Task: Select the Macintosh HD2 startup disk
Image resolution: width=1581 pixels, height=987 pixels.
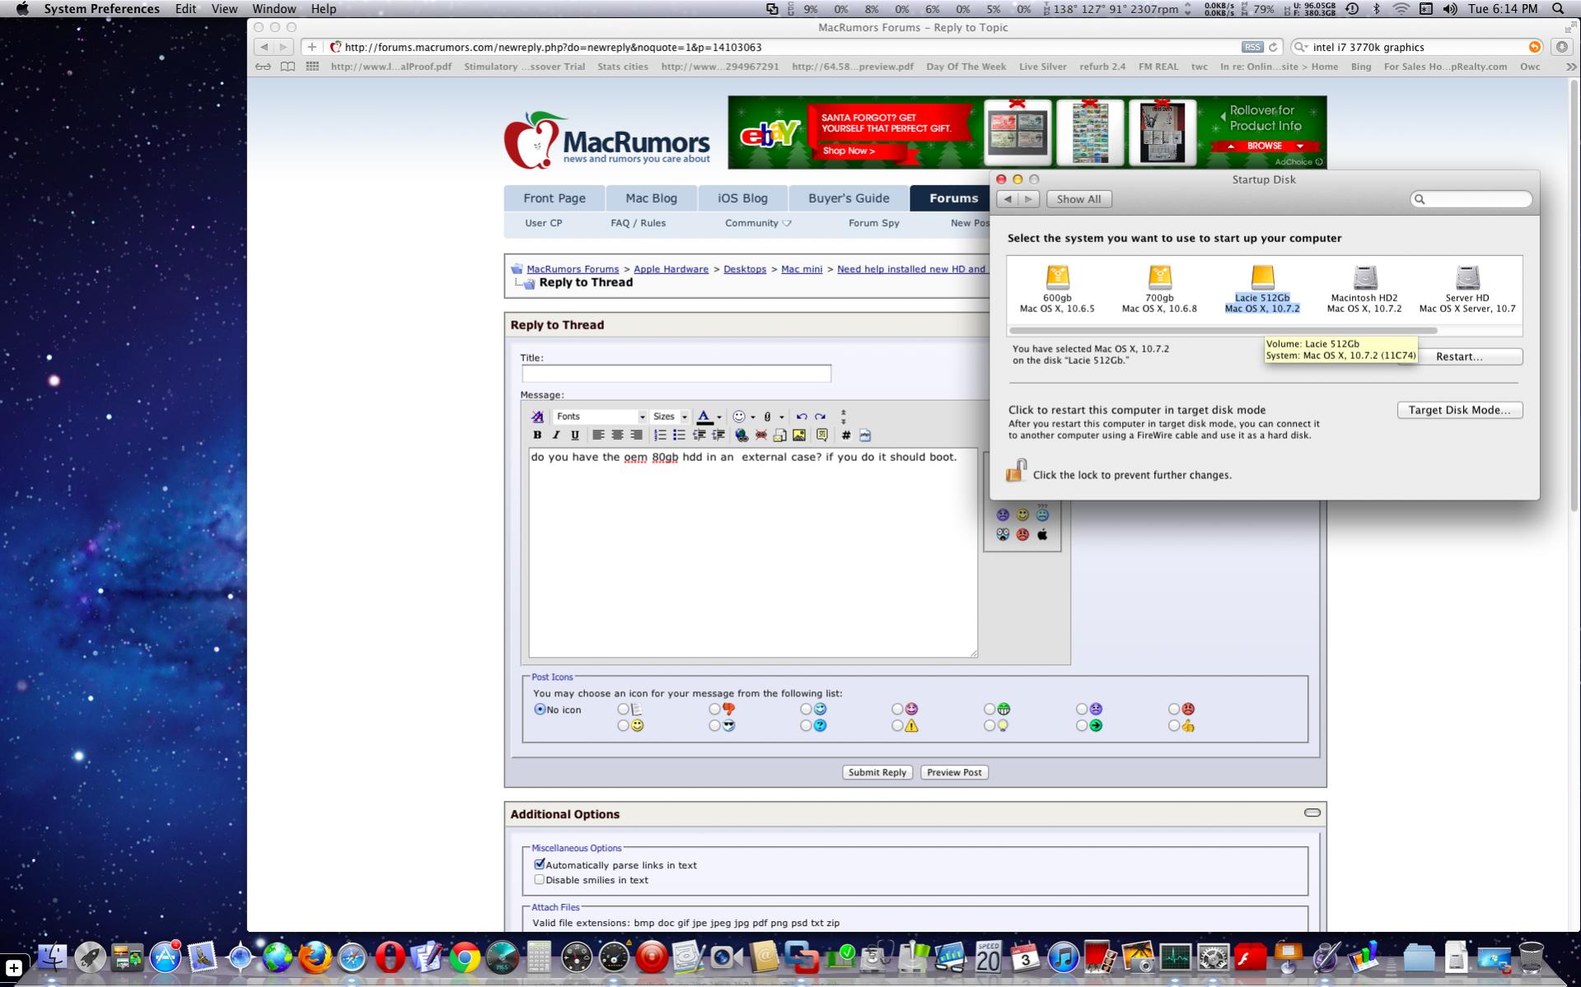Action: click(x=1364, y=289)
